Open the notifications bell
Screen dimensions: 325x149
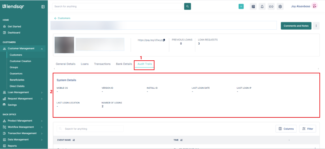(x=262, y=6)
